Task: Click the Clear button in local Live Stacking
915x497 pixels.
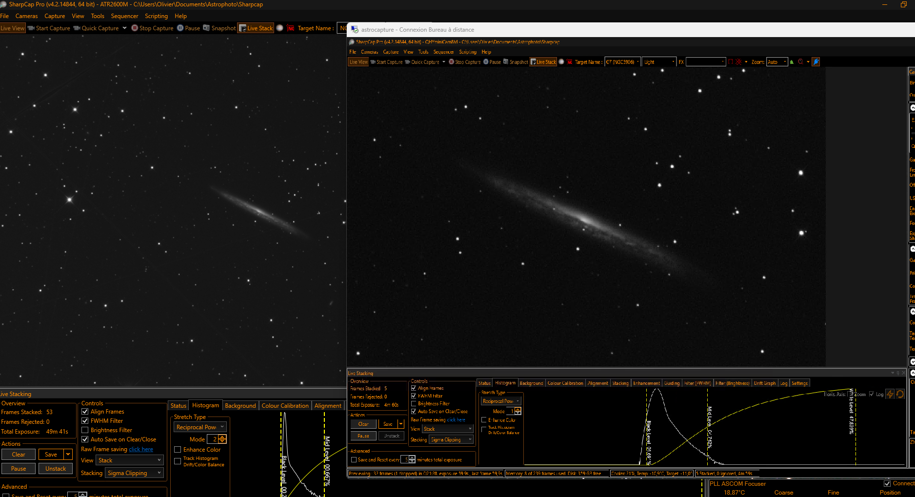Action: [x=19, y=455]
